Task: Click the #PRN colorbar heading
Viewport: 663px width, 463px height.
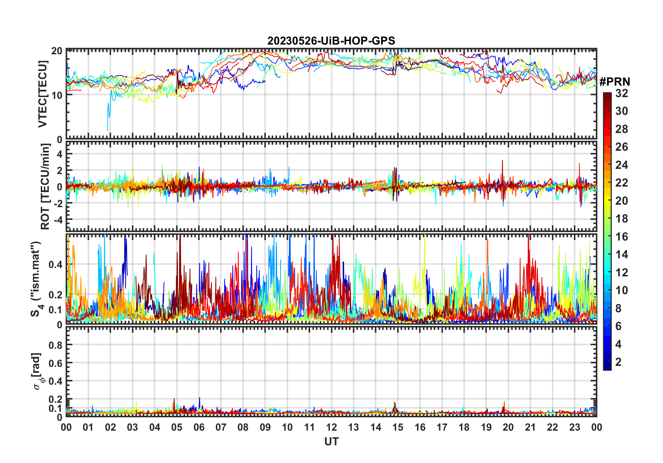Action: coord(615,82)
